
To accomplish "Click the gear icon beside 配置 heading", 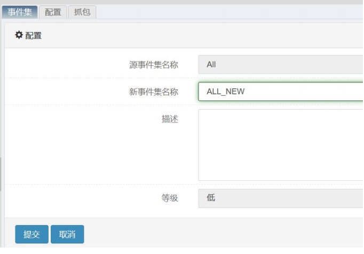I will (x=19, y=35).
